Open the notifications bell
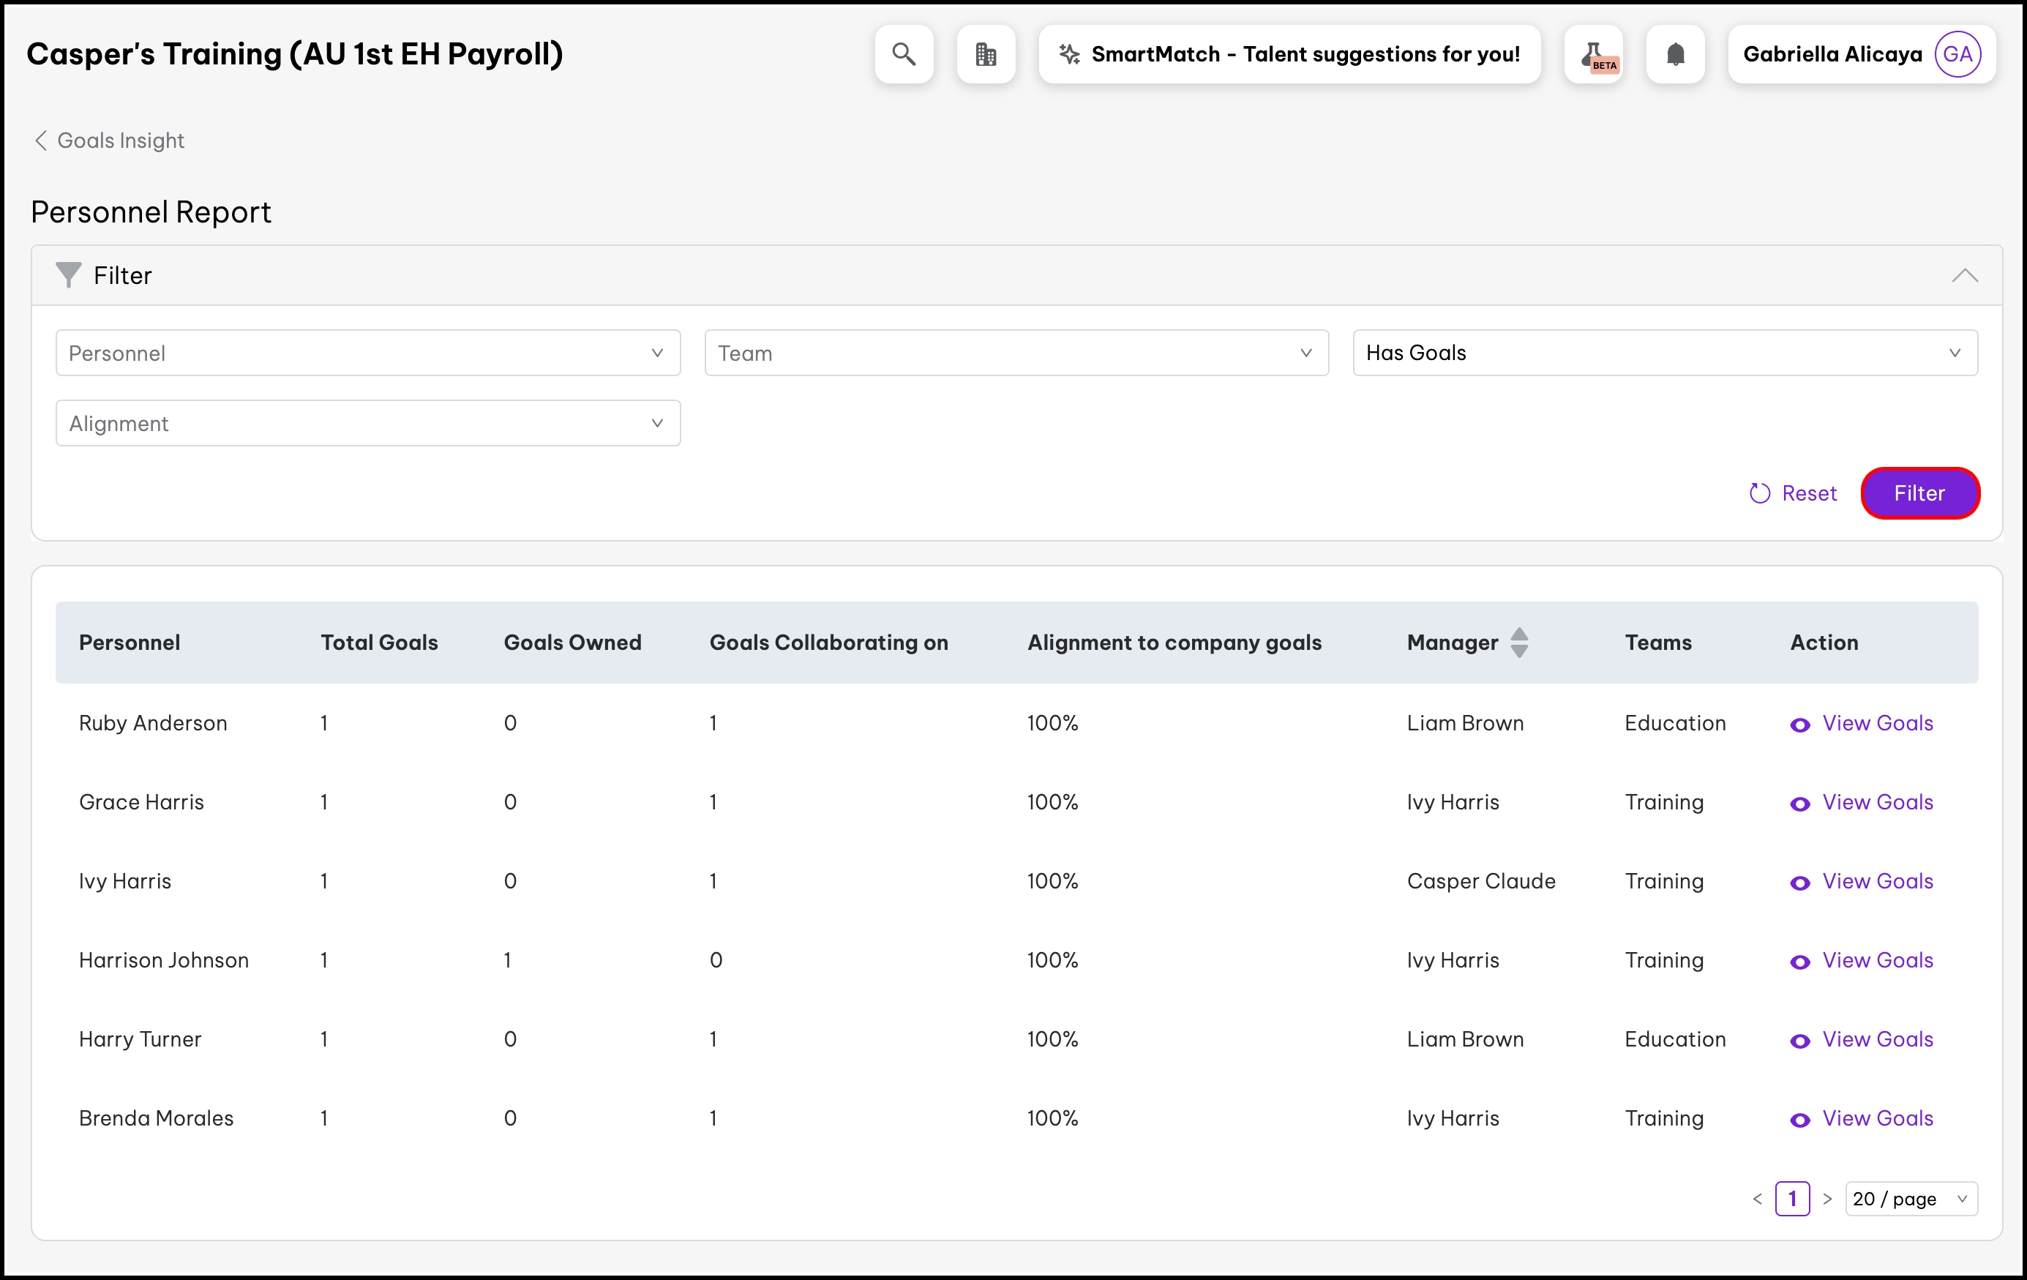Screen dimensions: 2027x1280 point(1675,54)
